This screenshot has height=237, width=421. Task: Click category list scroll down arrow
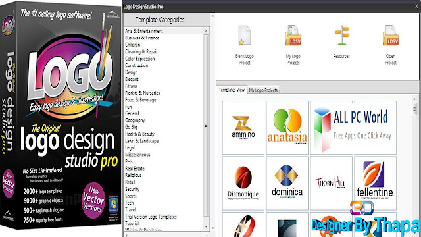(206, 227)
